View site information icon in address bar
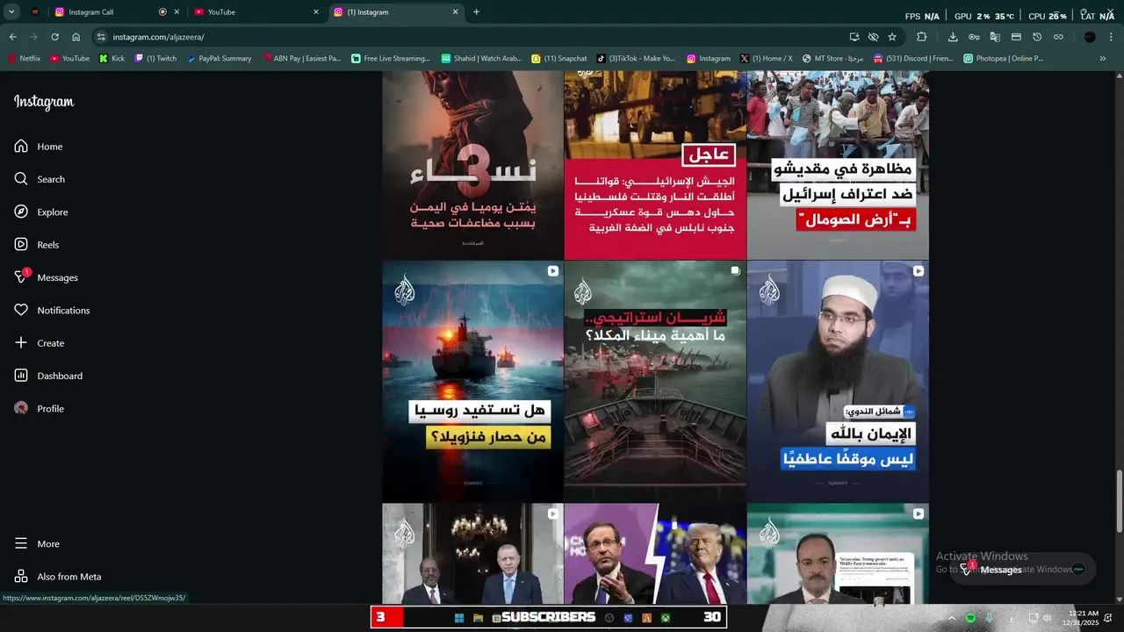This screenshot has width=1124, height=632. pyautogui.click(x=101, y=37)
